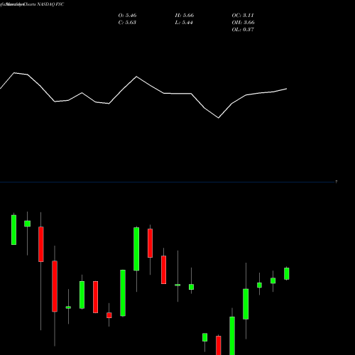The image size is (355, 355).
Task: Click the OC: 3.11 value
Action: click(x=243, y=16)
